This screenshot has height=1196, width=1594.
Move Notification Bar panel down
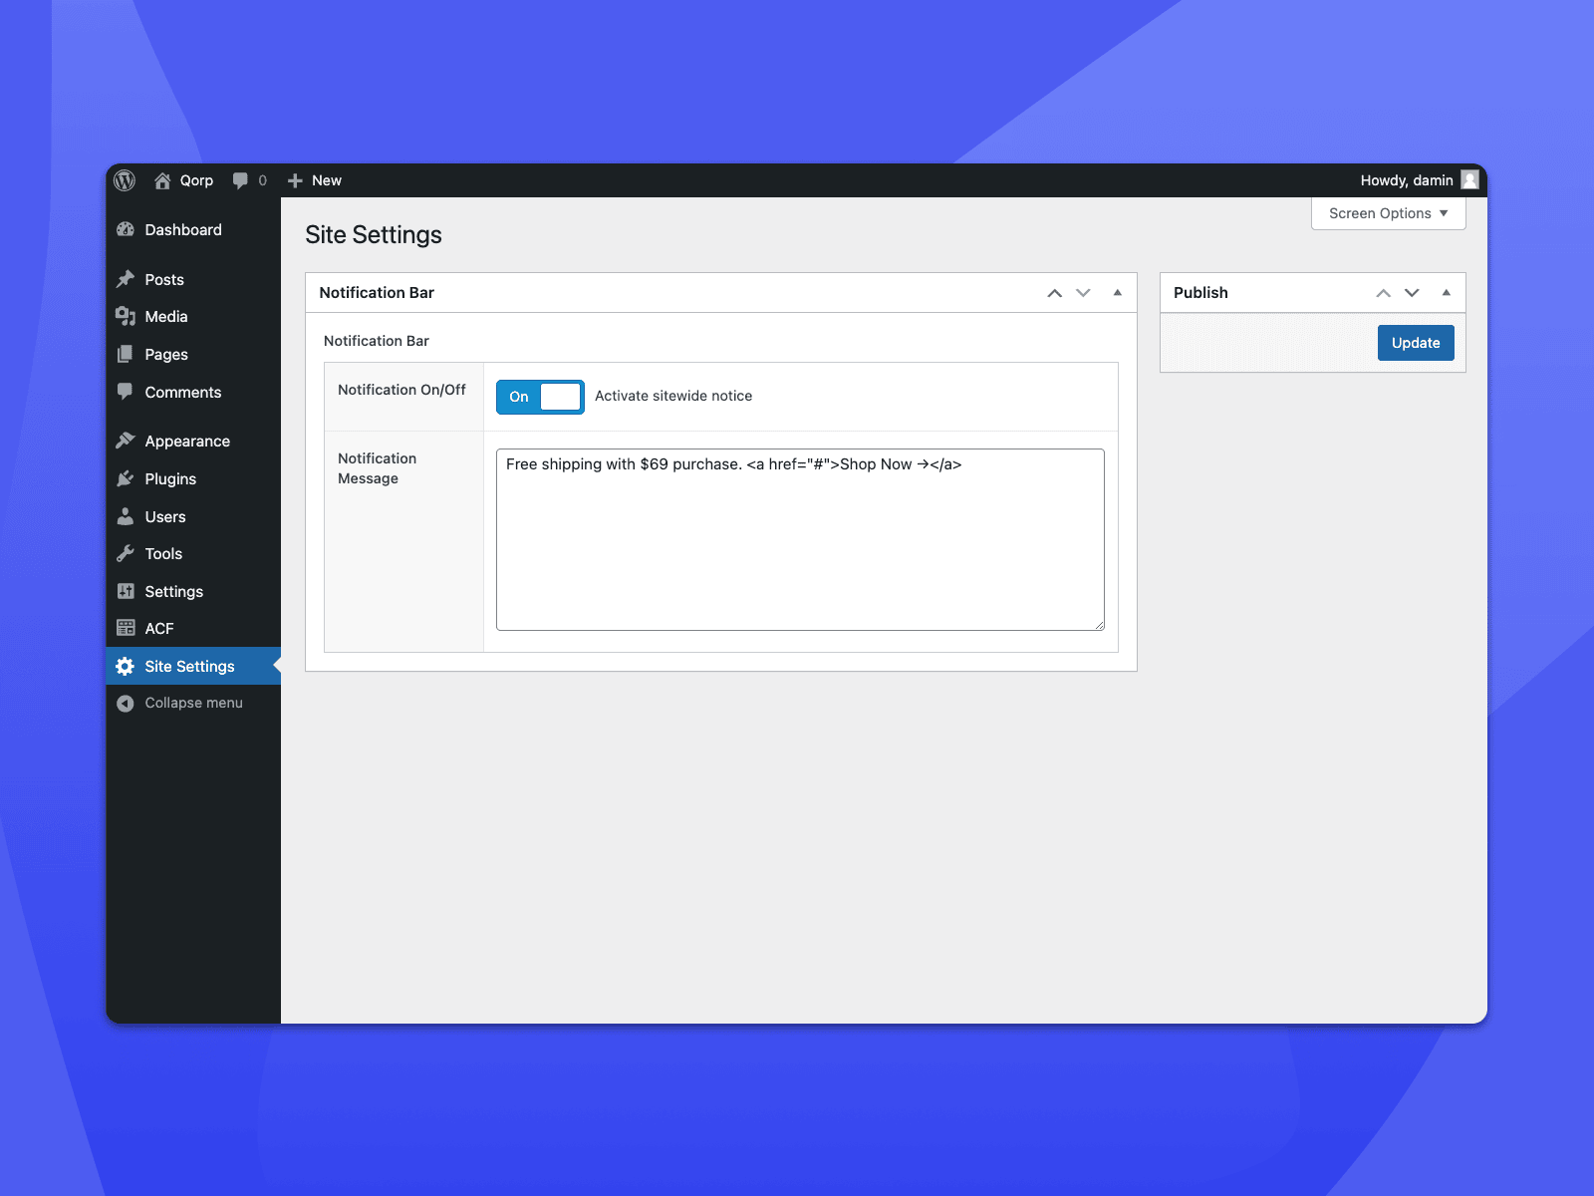click(1084, 293)
